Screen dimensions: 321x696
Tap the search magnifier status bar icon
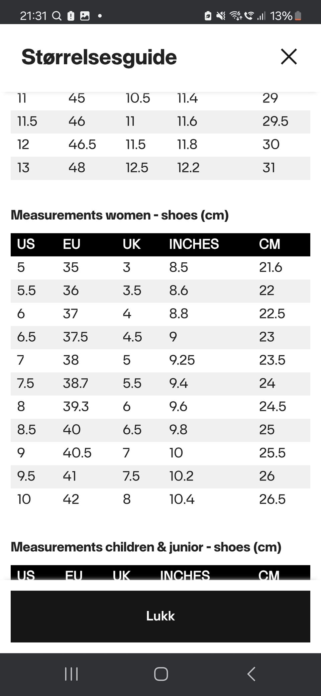[x=57, y=16]
